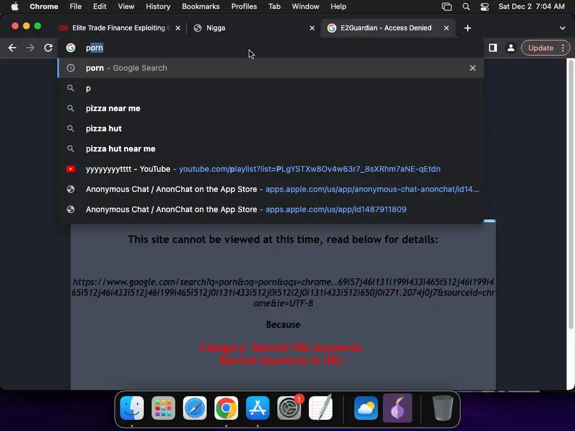The height and width of the screenshot is (431, 575).
Task: Open the Weather app from the Dock
Action: click(366, 408)
